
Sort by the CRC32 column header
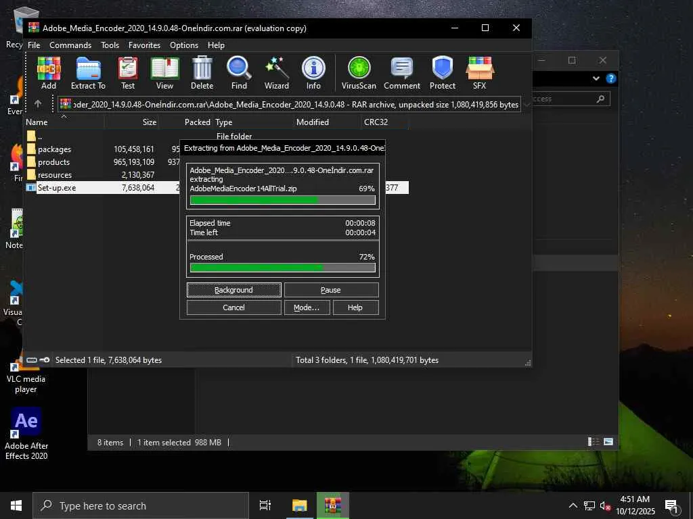(384, 122)
